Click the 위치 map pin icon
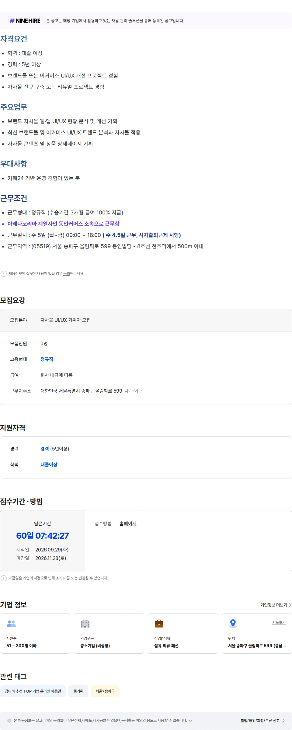This screenshot has height=730, width=292. point(233,624)
